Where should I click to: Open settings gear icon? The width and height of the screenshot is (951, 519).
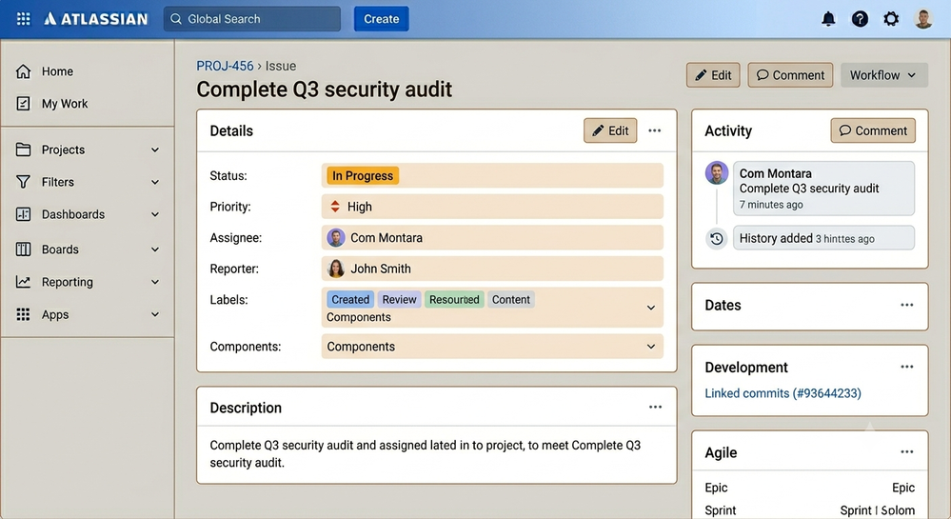[x=891, y=19]
